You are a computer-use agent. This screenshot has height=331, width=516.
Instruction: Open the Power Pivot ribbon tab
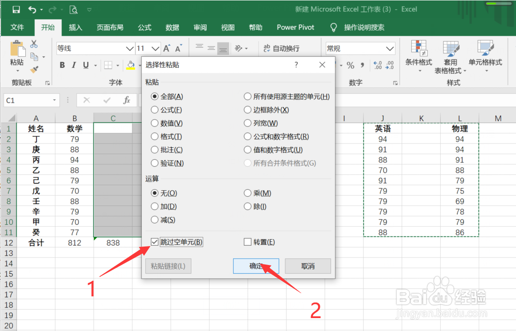pyautogui.click(x=295, y=27)
